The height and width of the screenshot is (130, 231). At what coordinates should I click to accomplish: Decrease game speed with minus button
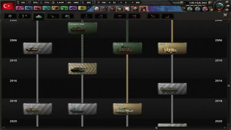182,3
